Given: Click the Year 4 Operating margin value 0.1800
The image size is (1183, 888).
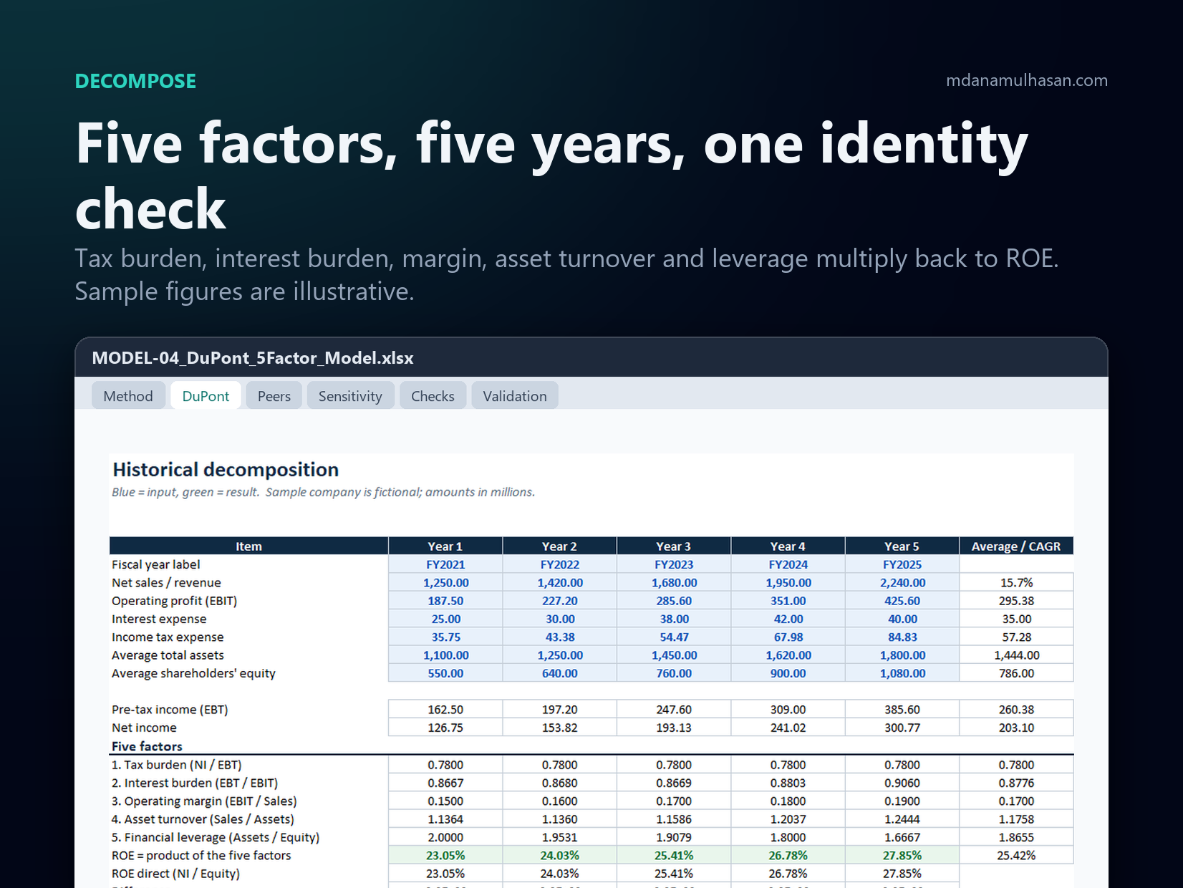Looking at the screenshot, I should point(788,801).
